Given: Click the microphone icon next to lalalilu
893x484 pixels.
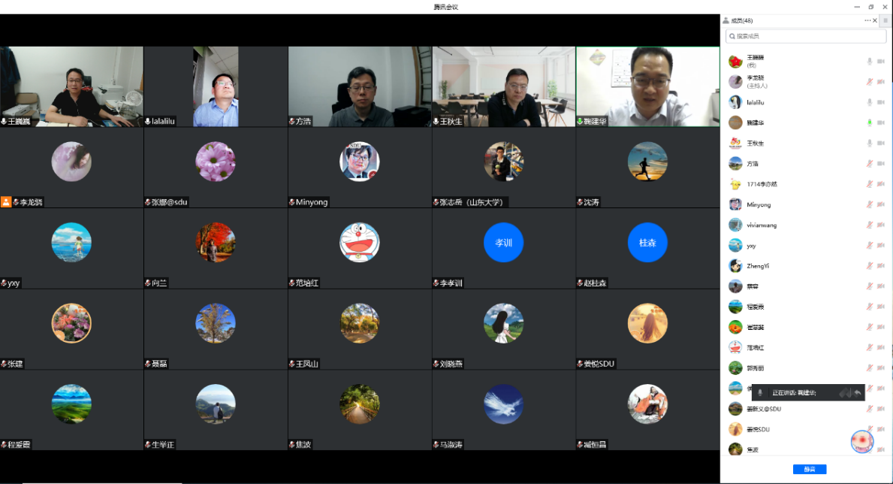Looking at the screenshot, I should point(870,102).
